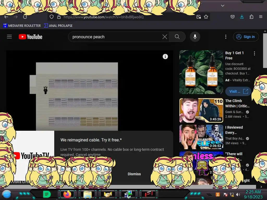Click the Java tray icon

pos(218,194)
